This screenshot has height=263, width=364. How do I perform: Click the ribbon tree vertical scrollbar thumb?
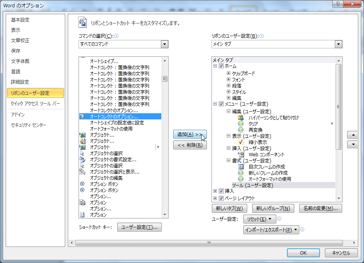(338, 107)
